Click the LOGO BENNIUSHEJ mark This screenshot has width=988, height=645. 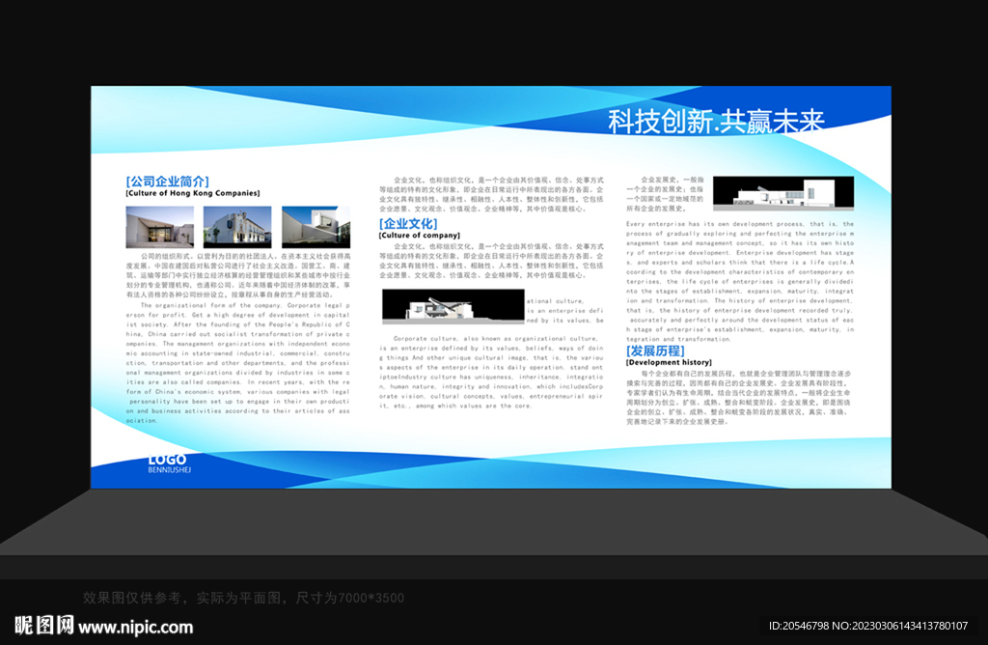coord(169,463)
